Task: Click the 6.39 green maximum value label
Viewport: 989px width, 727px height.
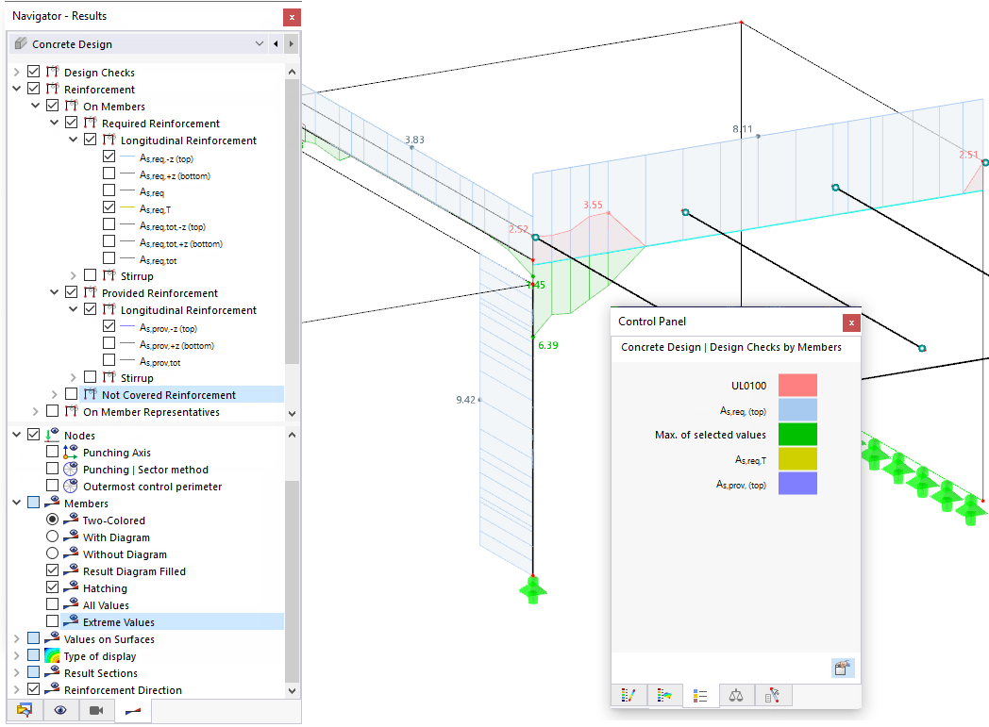Action: [547, 345]
